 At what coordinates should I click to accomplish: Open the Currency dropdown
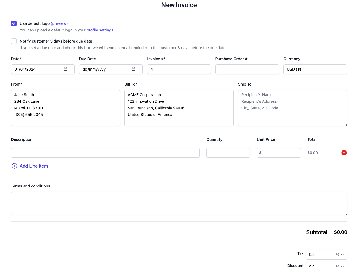(315, 69)
